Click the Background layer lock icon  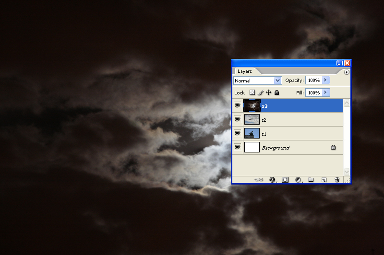pos(333,147)
